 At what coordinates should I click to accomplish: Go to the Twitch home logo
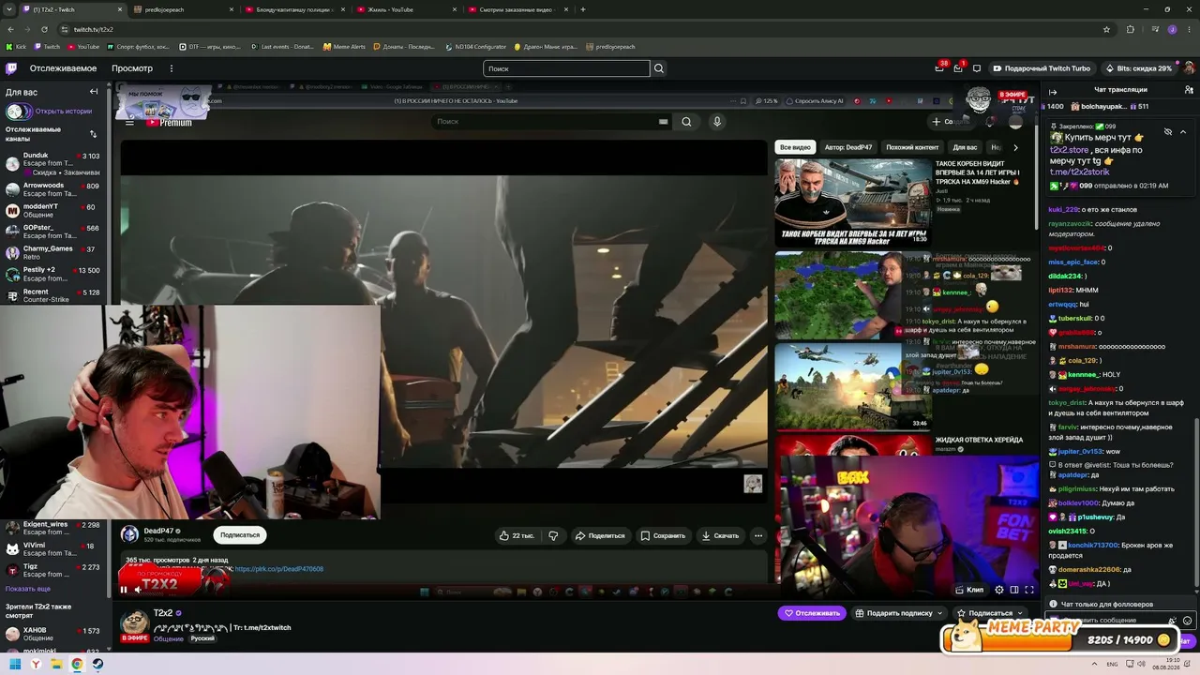(x=11, y=68)
